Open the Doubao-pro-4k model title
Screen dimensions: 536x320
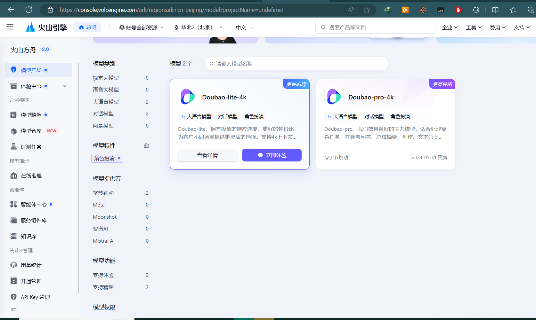[x=371, y=97]
